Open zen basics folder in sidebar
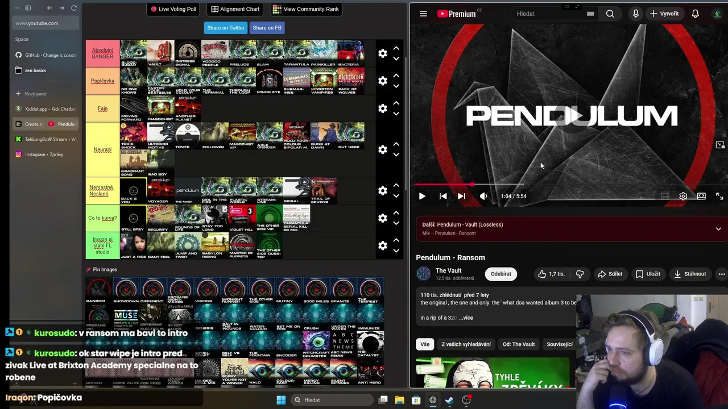 45,70
